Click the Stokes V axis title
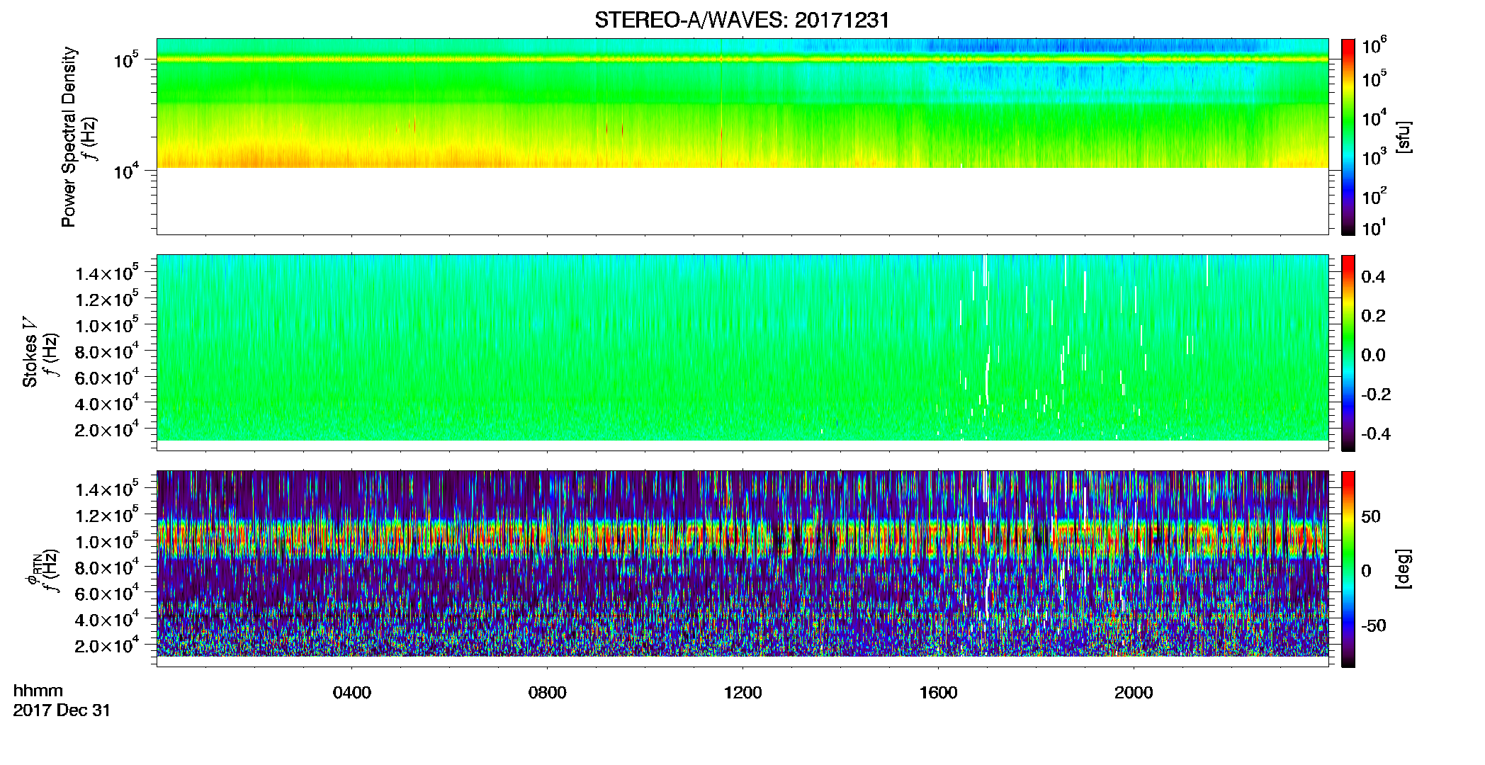The height and width of the screenshot is (765, 1485). point(30,362)
